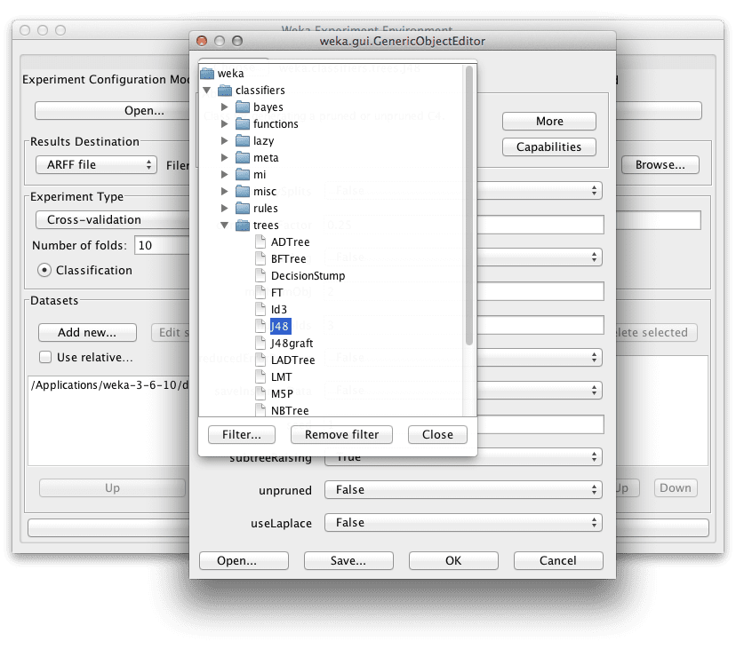Click Remove filter button
This screenshot has width=736, height=649.
click(341, 435)
